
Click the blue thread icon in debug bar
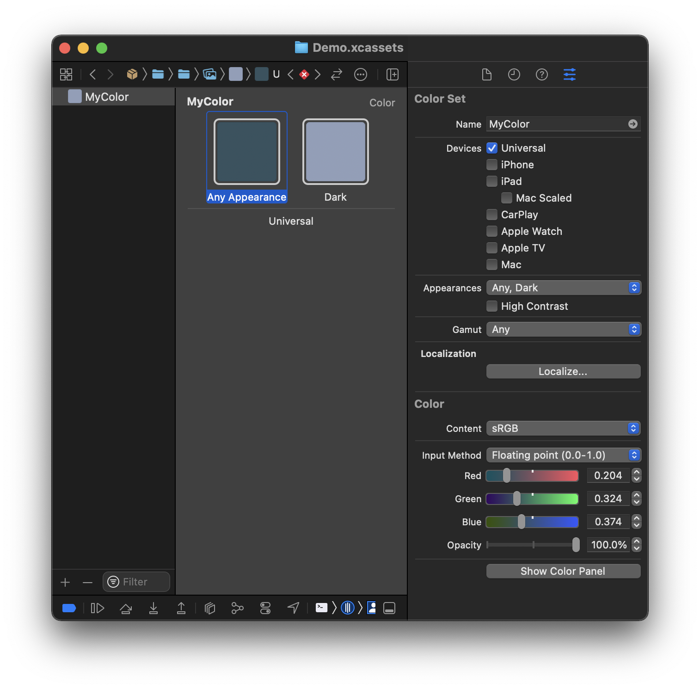(348, 608)
